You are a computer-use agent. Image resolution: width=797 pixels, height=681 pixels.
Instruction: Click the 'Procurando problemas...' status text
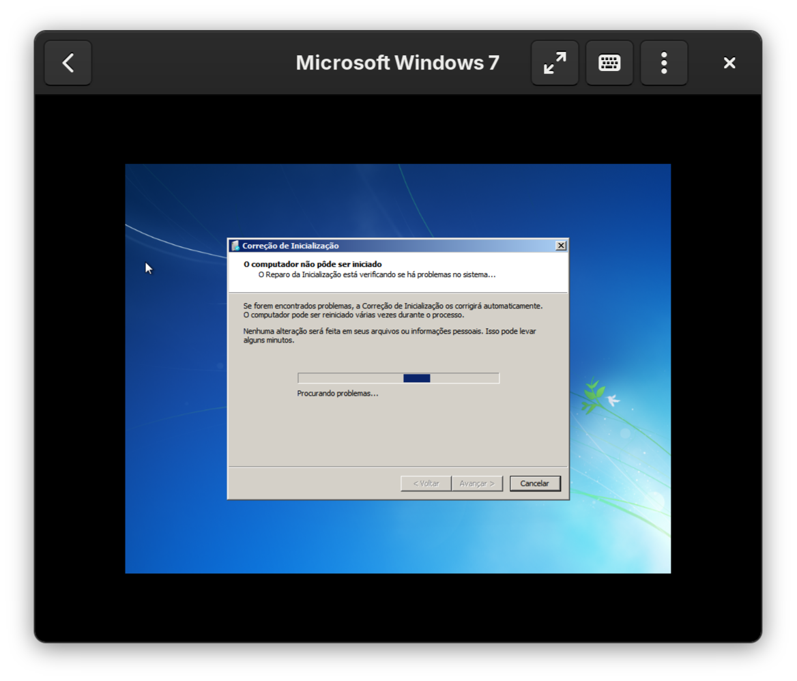tap(338, 393)
